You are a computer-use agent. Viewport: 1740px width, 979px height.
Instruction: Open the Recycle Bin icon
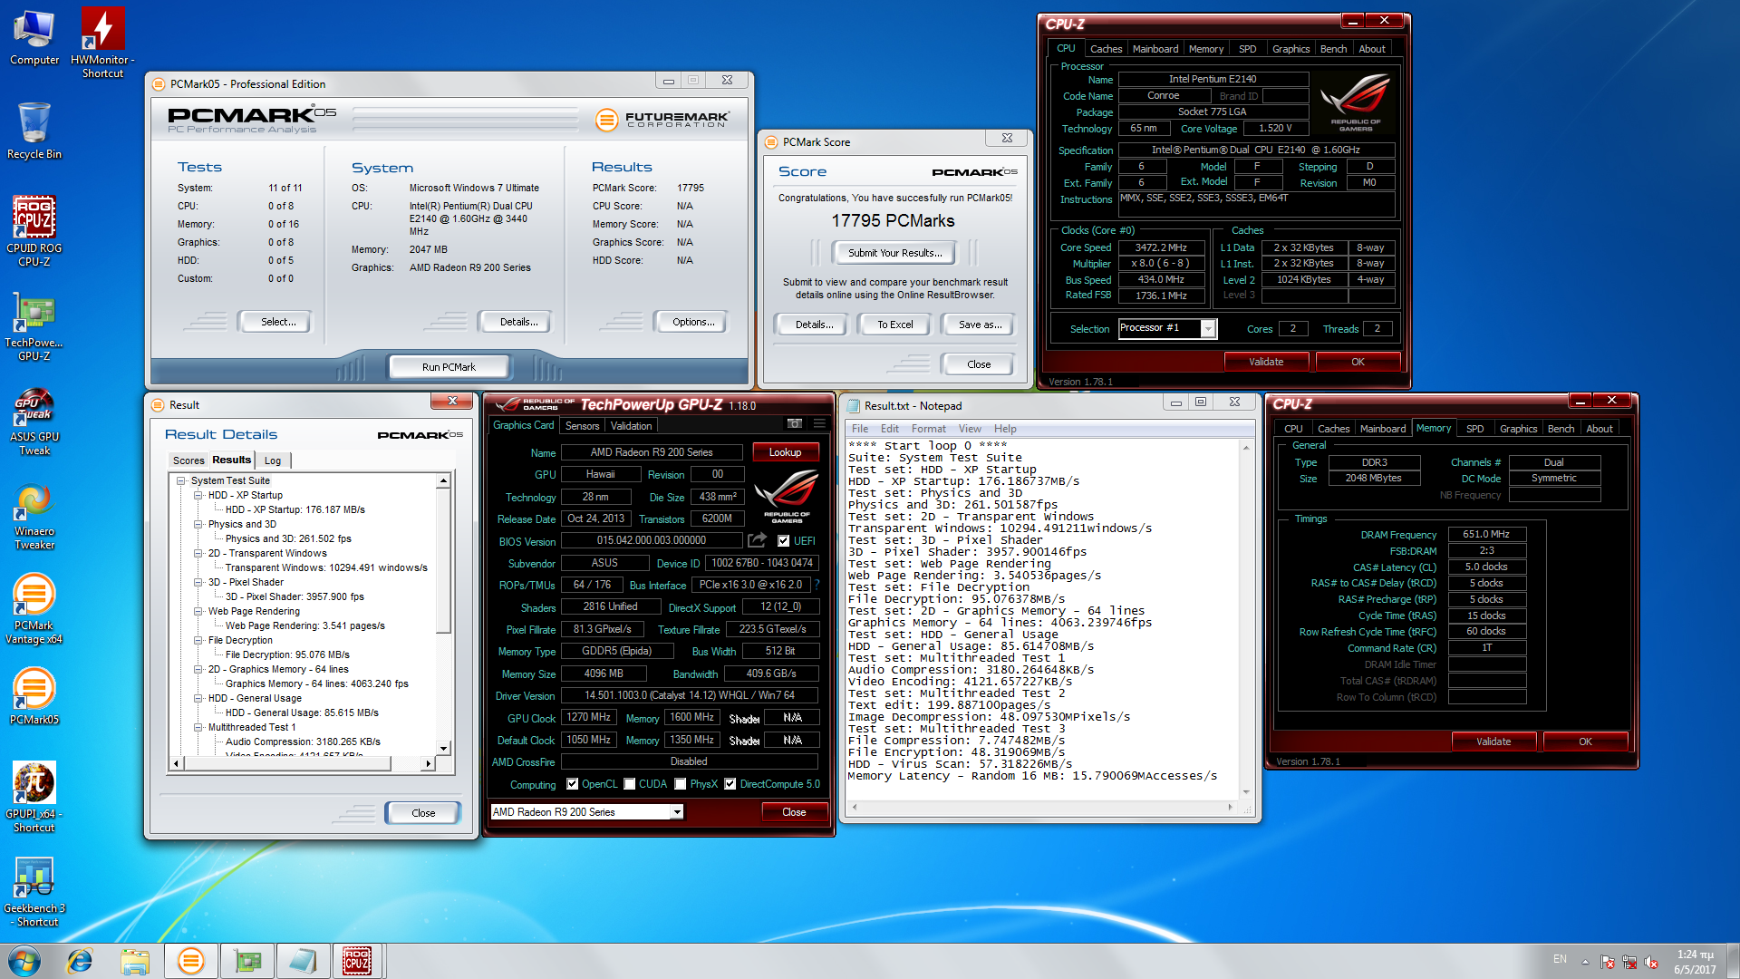click(34, 131)
